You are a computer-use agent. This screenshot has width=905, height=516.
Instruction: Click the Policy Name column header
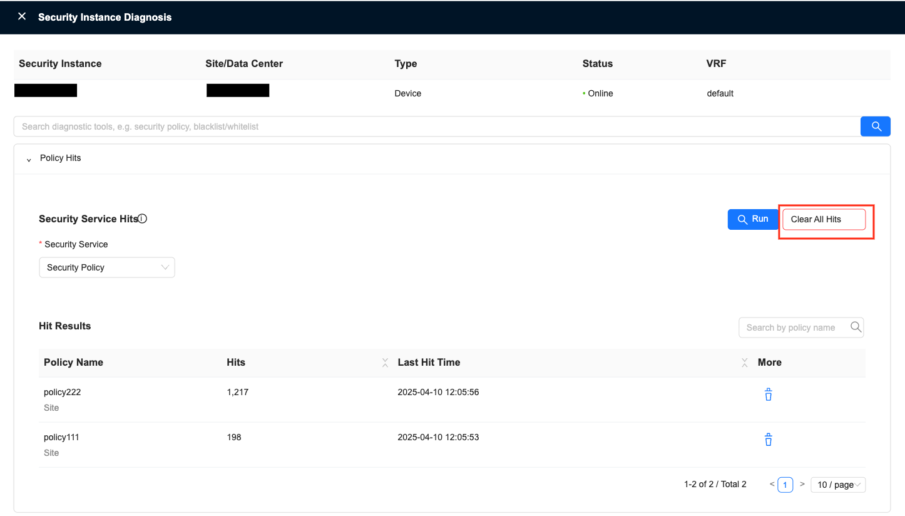[73, 363]
